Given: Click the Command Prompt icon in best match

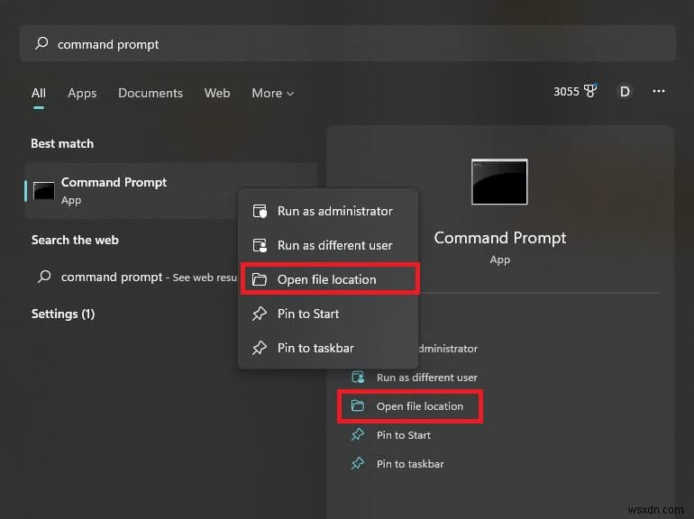Looking at the screenshot, I should pos(44,191).
